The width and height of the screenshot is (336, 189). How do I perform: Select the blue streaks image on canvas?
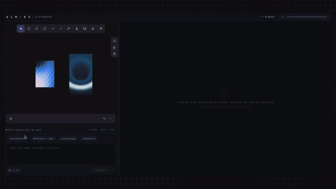tap(45, 74)
